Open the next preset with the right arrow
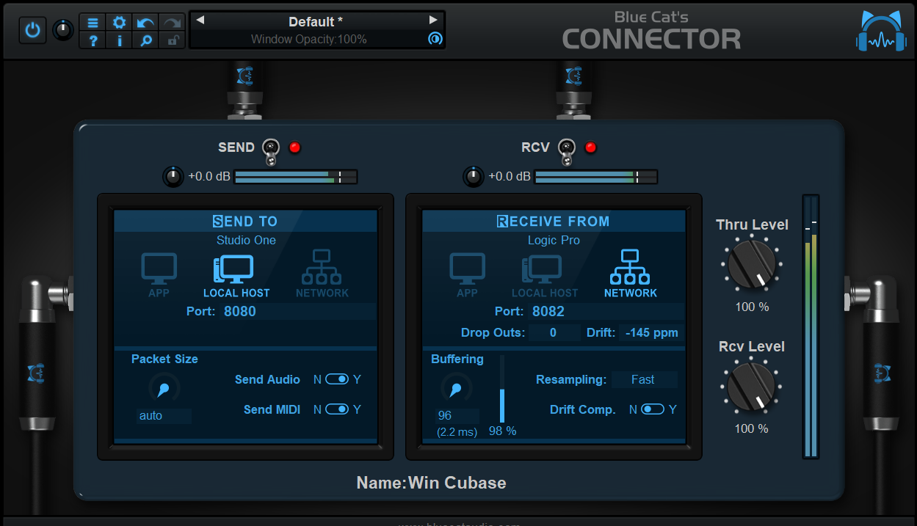The width and height of the screenshot is (917, 526). (x=432, y=21)
